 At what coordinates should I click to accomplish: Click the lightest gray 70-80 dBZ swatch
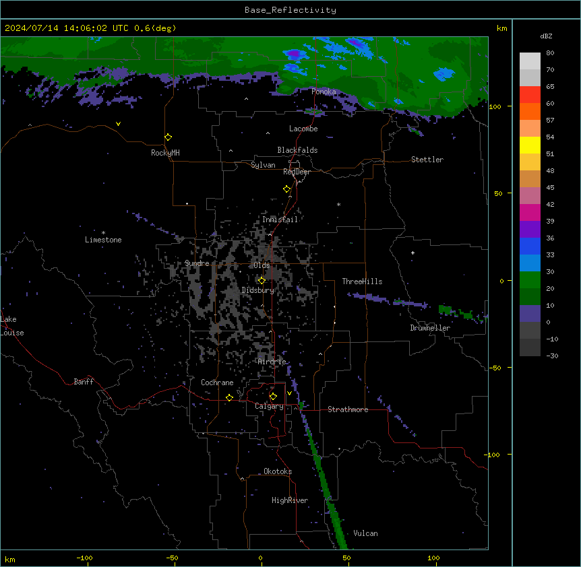530,61
